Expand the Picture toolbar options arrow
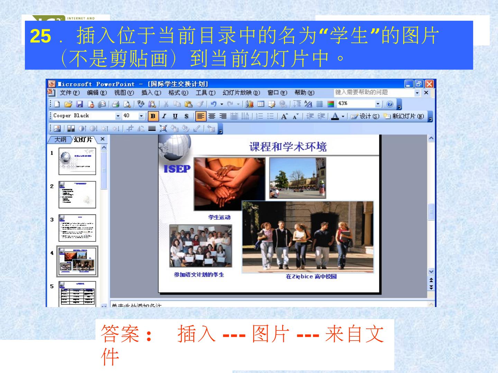This screenshot has width=498, height=373. click(x=221, y=129)
